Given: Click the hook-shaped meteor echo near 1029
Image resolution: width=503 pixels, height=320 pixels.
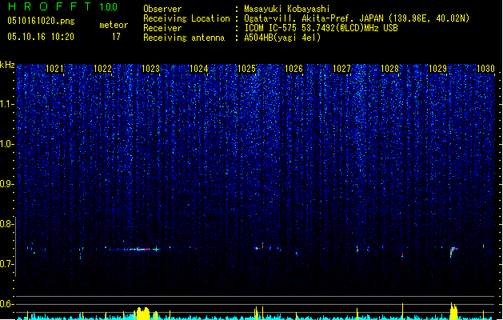Looking at the screenshot, I should pyautogui.click(x=453, y=252).
